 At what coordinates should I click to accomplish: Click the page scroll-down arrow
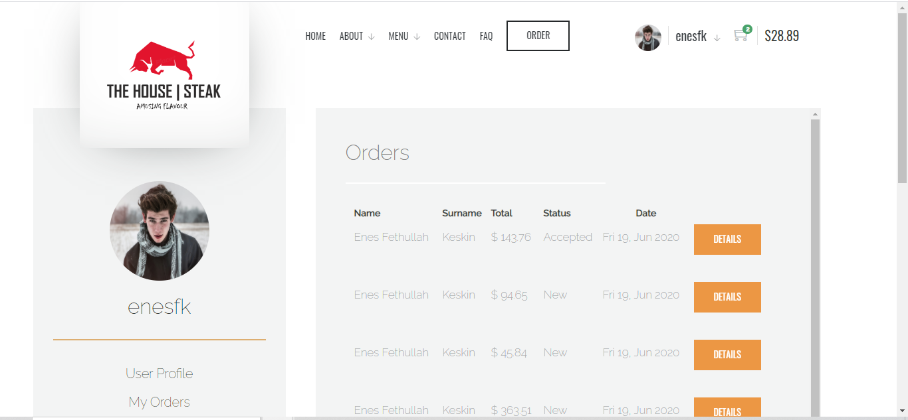point(902,411)
